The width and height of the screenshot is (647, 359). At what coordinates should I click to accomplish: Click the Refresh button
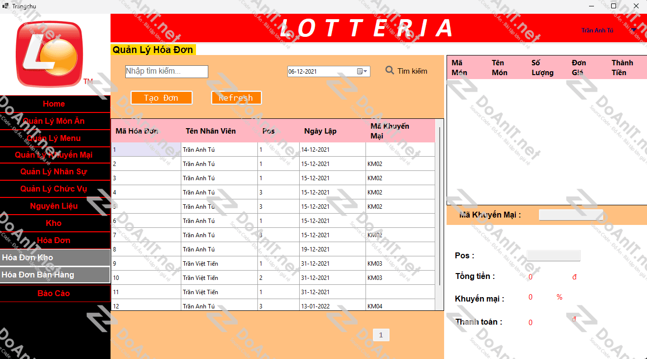click(x=236, y=98)
